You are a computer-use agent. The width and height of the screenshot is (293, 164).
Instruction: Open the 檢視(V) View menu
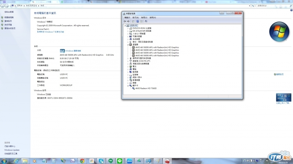(144, 18)
